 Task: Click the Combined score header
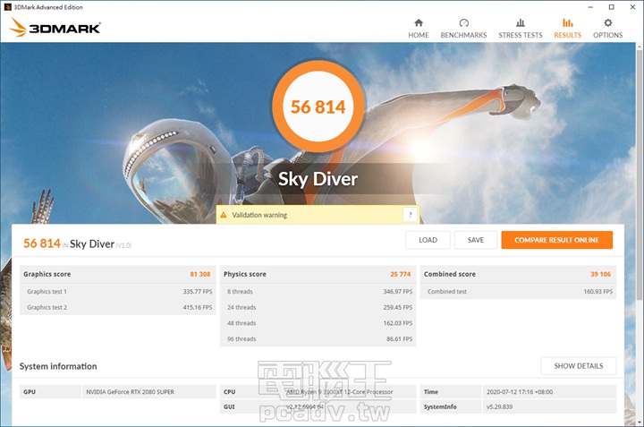pyautogui.click(x=518, y=274)
